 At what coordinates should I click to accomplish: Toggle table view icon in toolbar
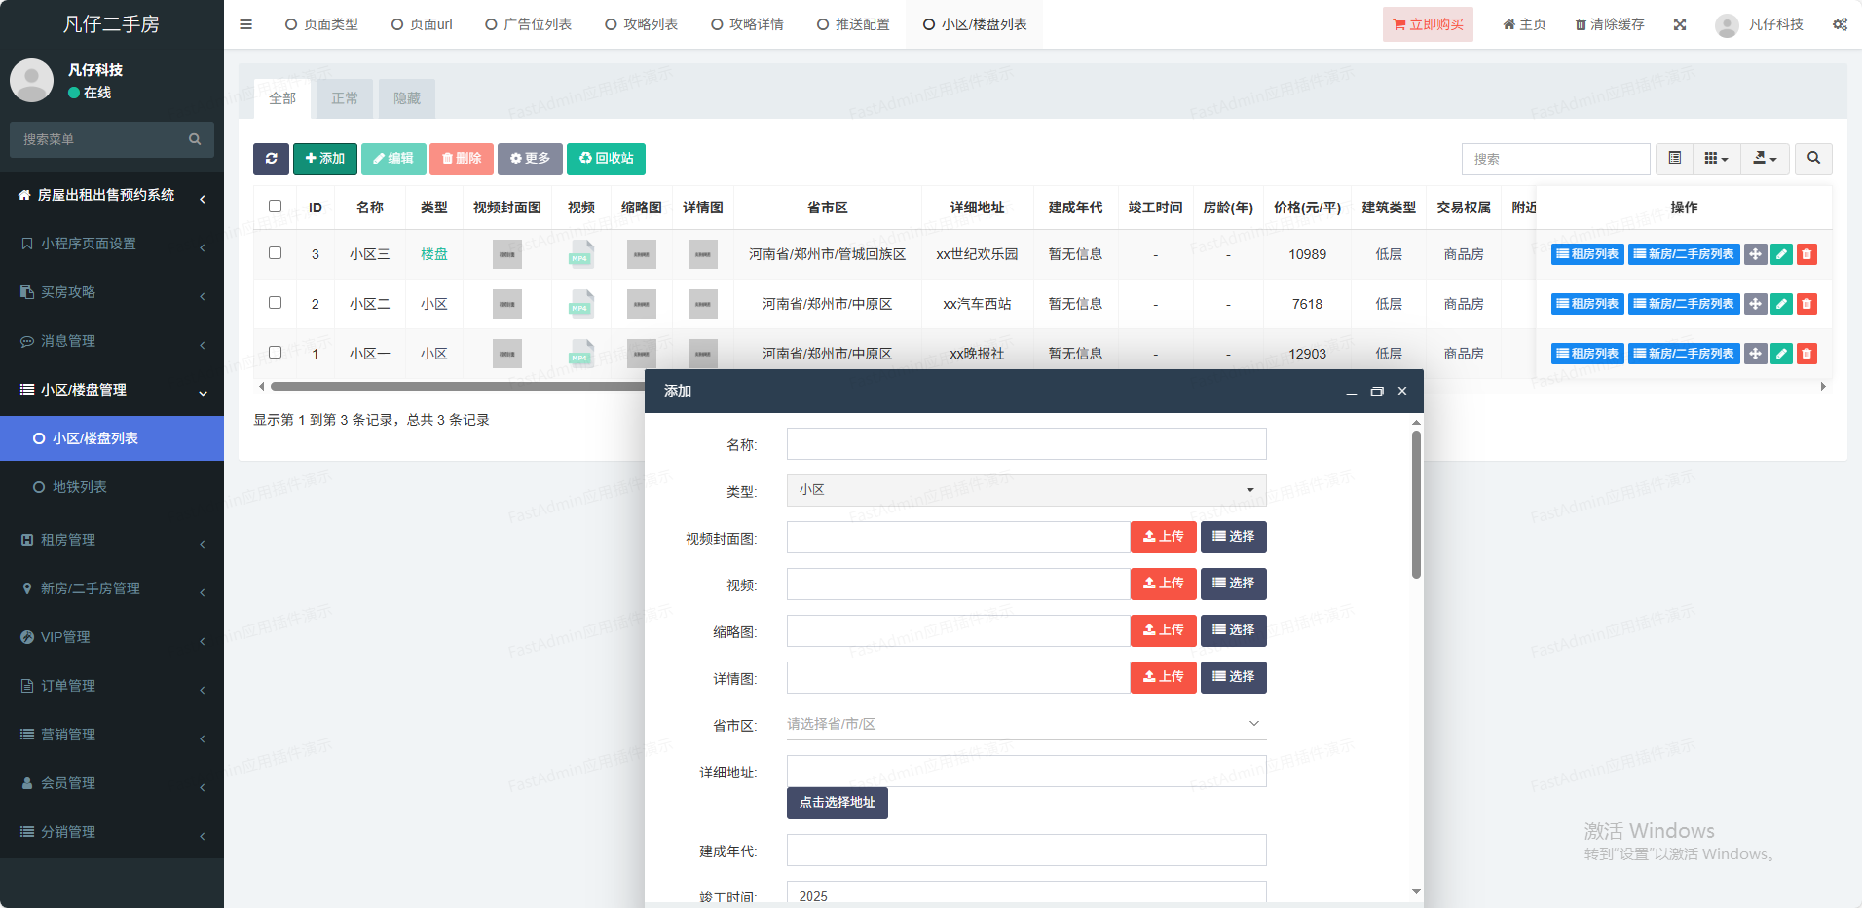coord(1675,159)
